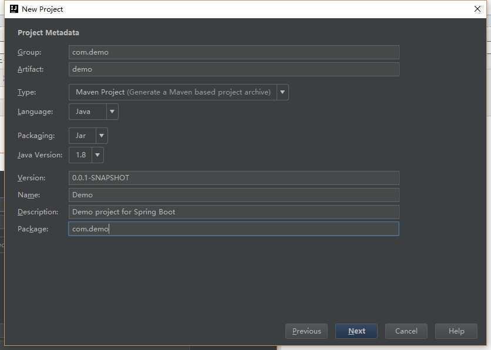Click the Description text field

234,212
